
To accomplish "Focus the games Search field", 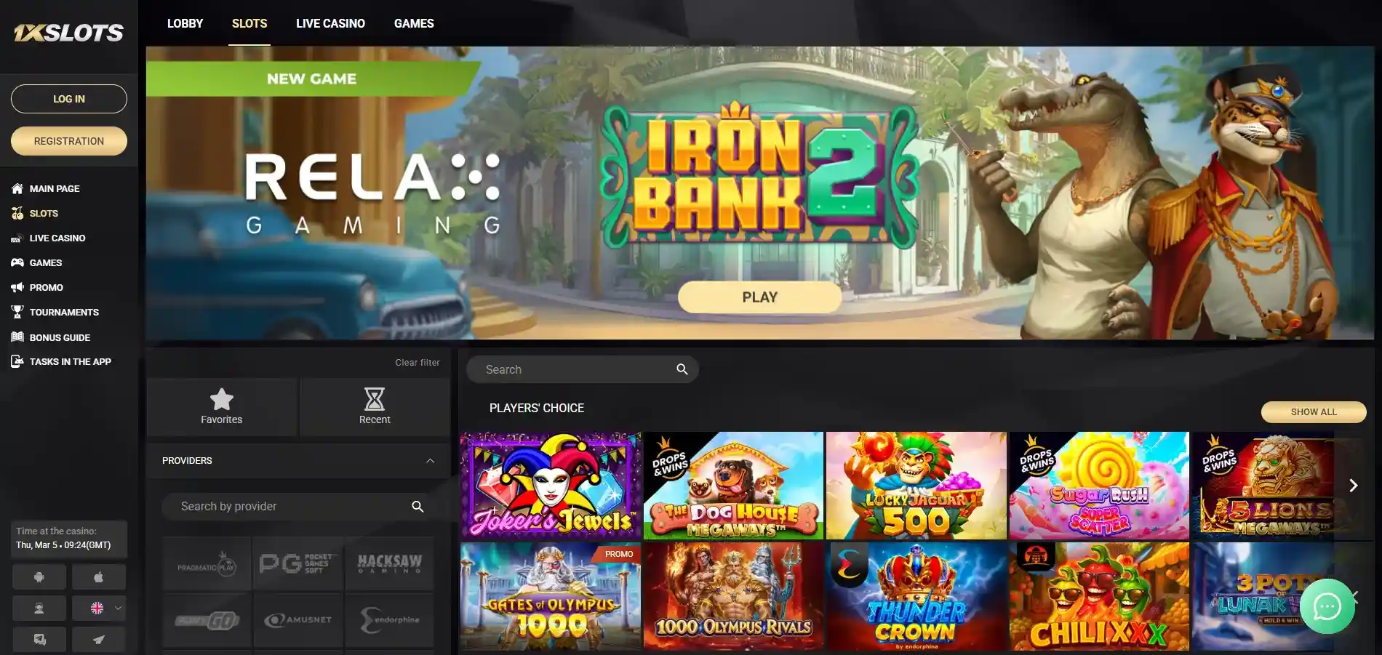I will click(582, 369).
